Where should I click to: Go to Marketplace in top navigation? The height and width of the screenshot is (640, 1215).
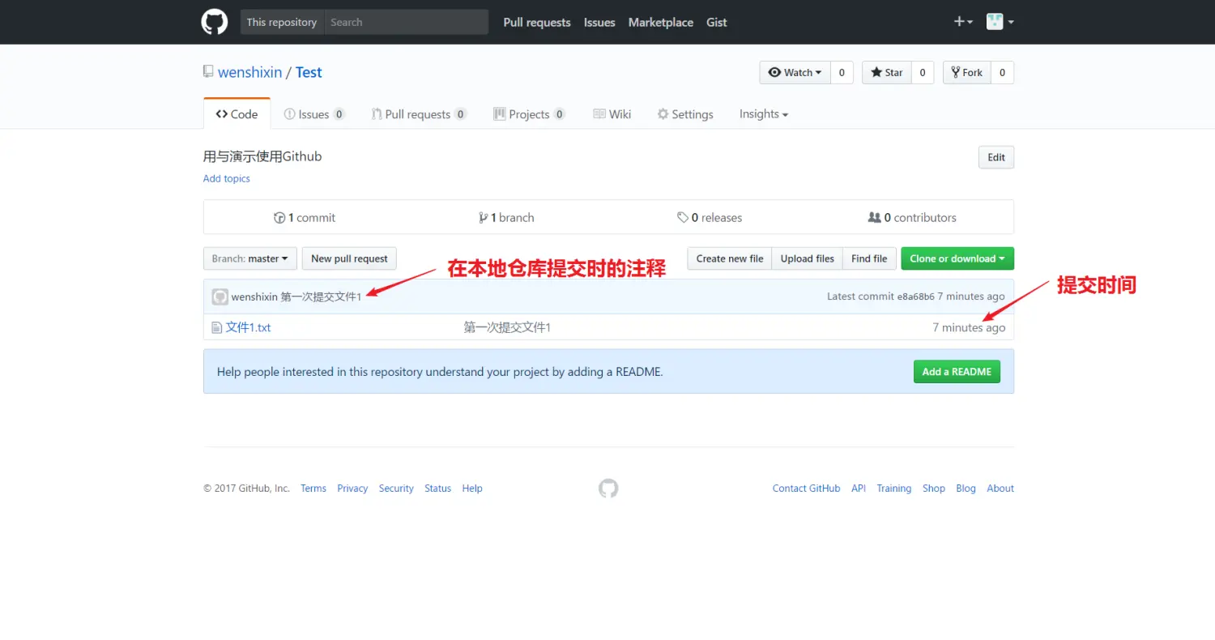661,23
